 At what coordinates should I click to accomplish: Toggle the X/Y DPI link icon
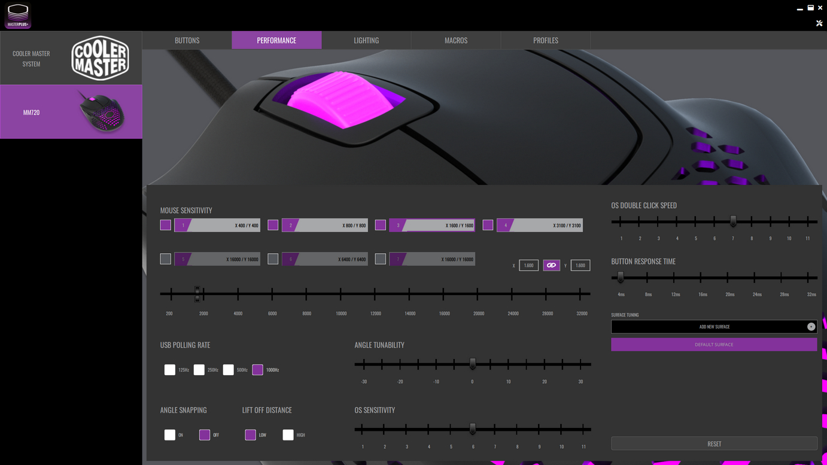tap(551, 265)
